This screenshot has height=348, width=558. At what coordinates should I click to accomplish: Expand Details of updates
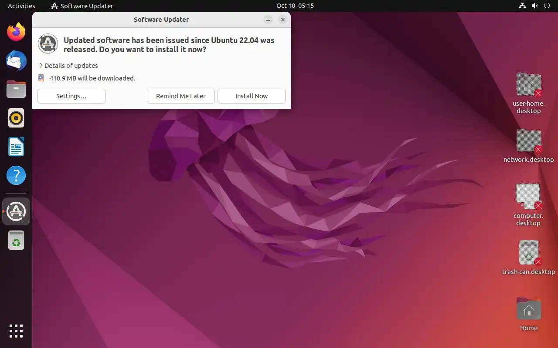[68, 65]
